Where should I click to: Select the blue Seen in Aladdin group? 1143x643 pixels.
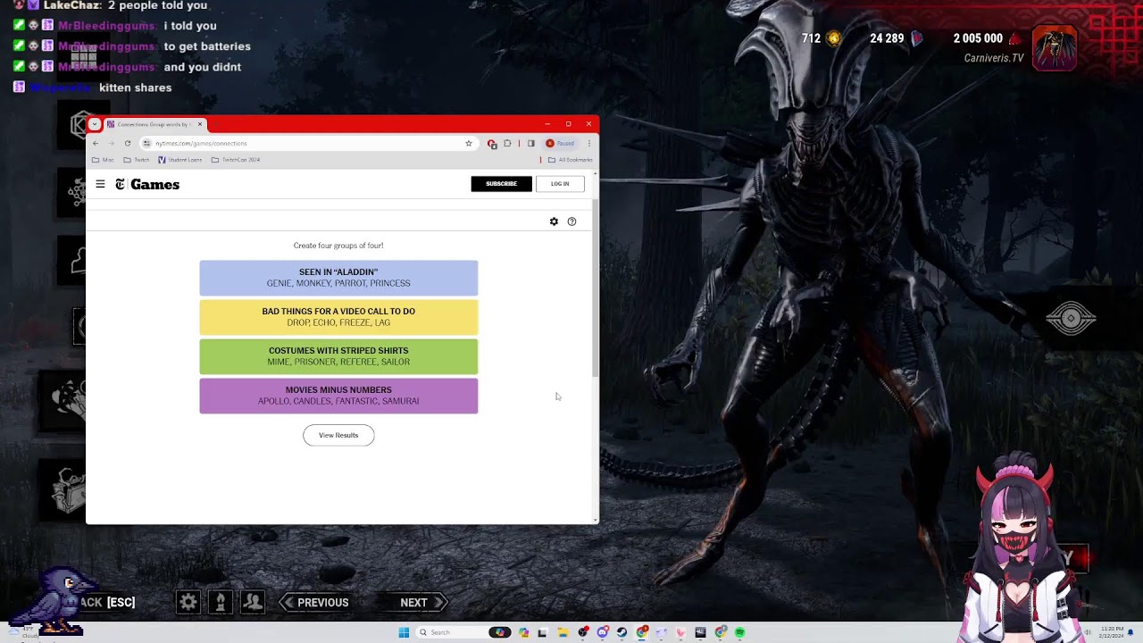(x=338, y=278)
